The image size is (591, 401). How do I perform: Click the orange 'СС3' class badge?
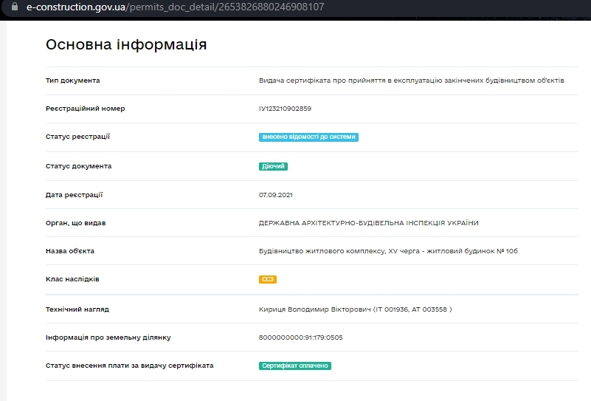(268, 280)
